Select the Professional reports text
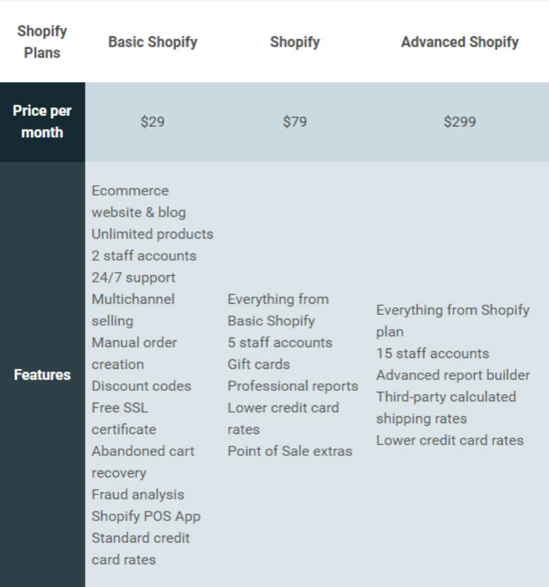The image size is (549, 587). [292, 386]
